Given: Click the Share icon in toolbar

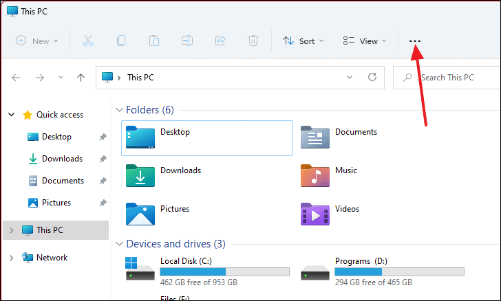Looking at the screenshot, I should tap(220, 41).
